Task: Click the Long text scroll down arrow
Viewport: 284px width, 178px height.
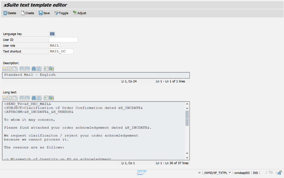Action: [187, 158]
